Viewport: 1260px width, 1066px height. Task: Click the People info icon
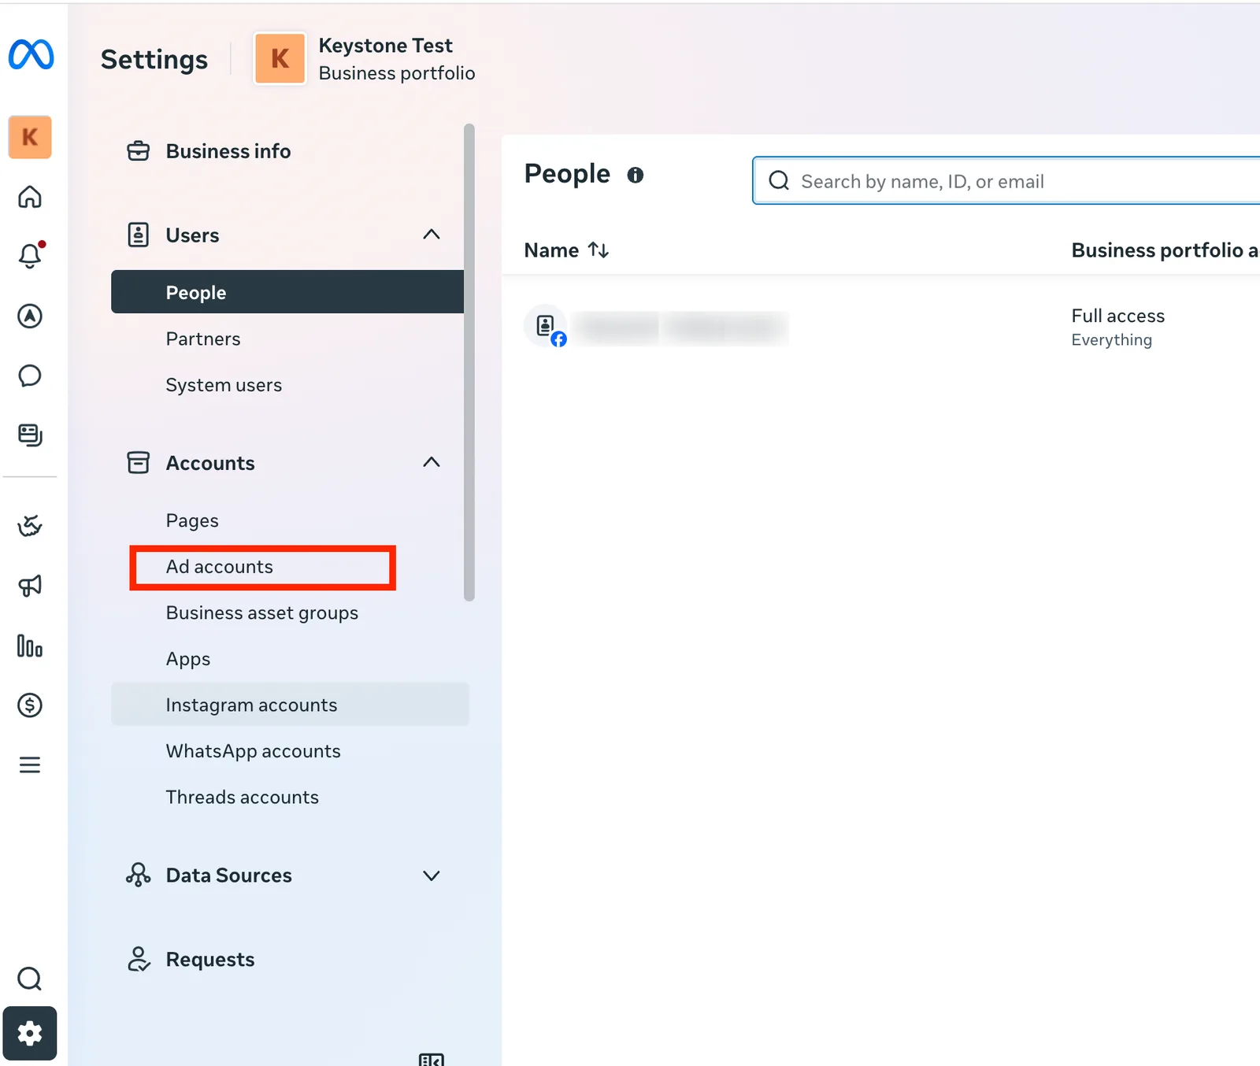[x=635, y=175]
